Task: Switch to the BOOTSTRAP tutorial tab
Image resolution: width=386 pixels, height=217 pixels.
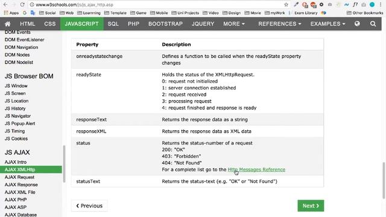Action: [165, 24]
